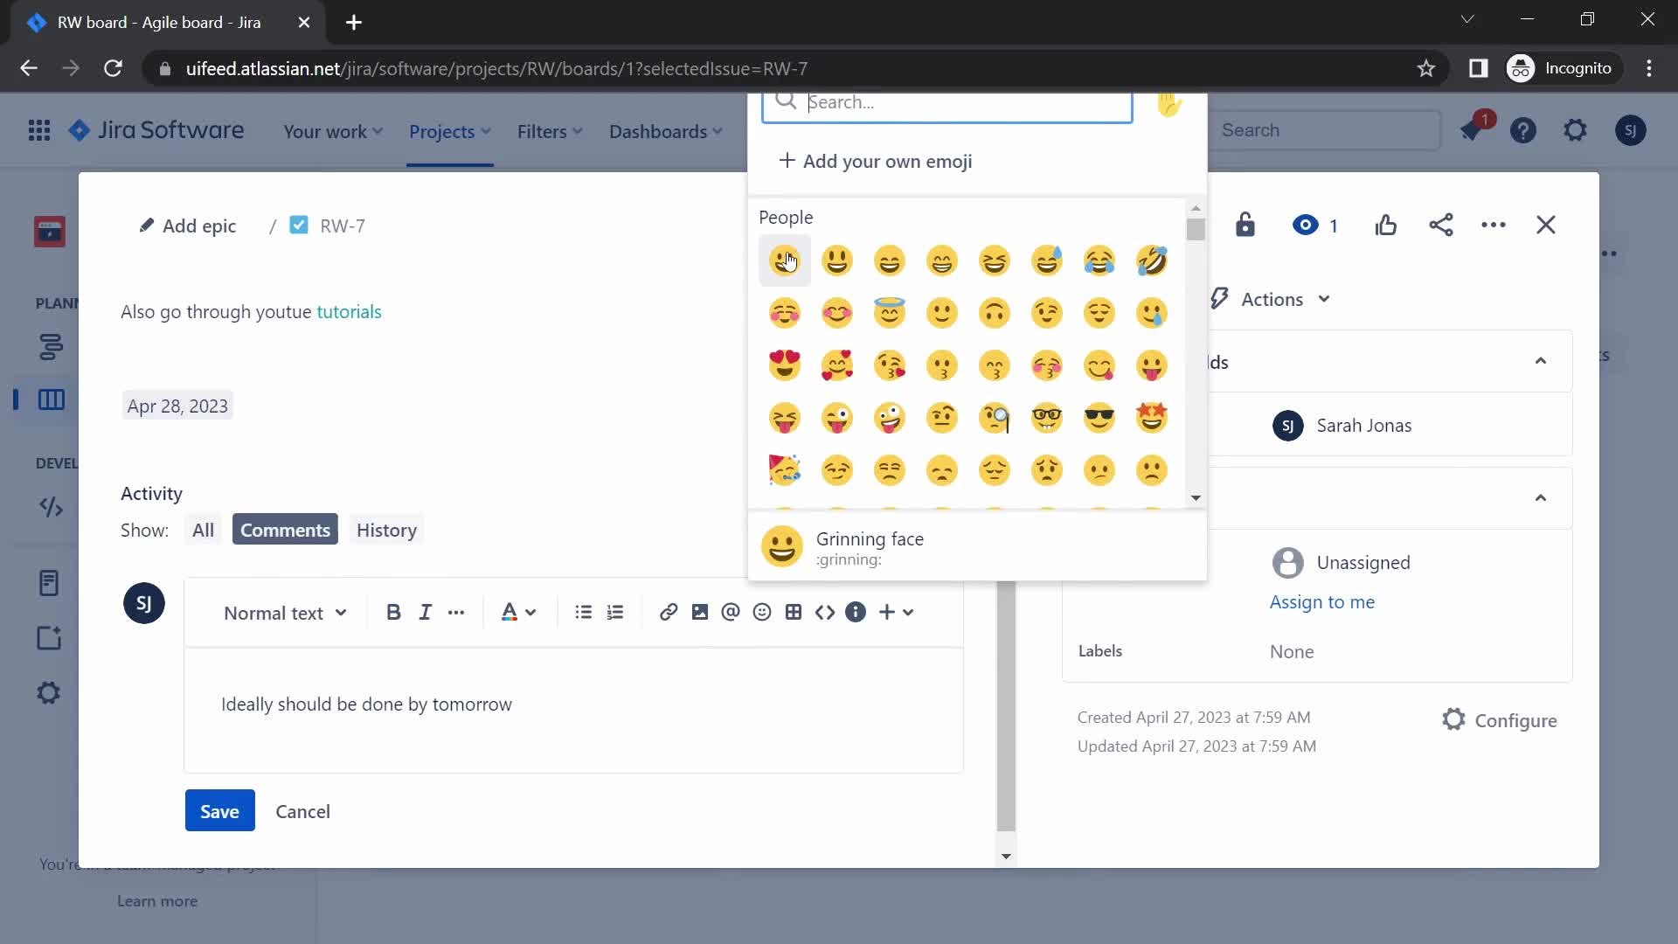
Task: Toggle the All activity filter
Action: tap(203, 529)
